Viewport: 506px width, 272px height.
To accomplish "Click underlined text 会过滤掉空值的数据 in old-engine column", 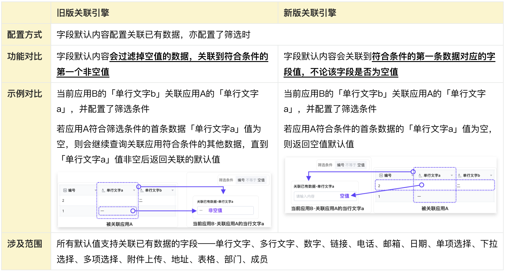I will tap(149, 56).
